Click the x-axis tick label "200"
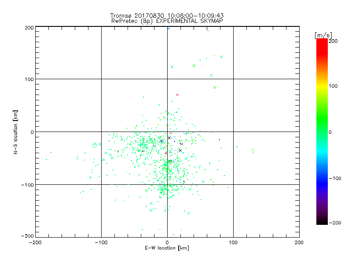This screenshot has width=352, height=264. 299,242
